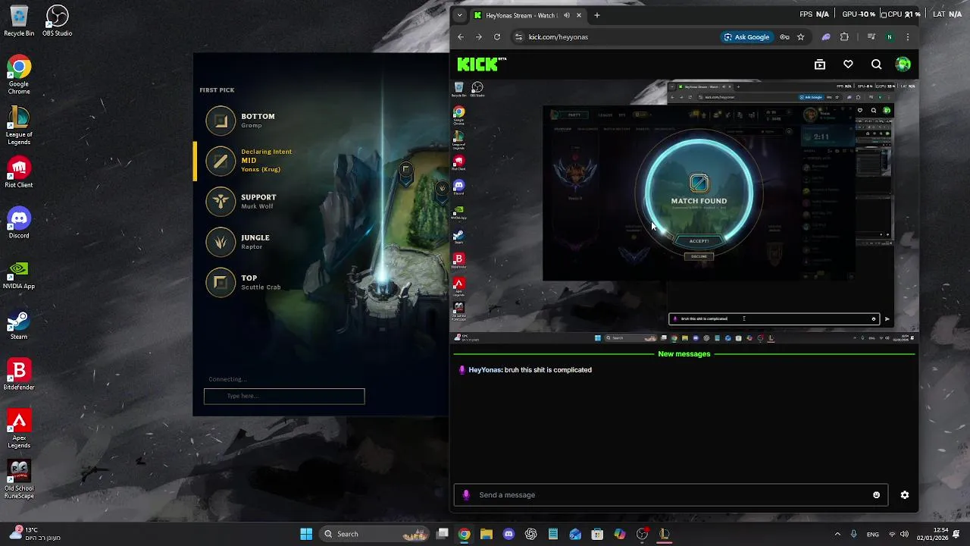Viewport: 970px width, 546px height.
Task: Open the OBS Studio desktop icon
Action: tap(57, 21)
